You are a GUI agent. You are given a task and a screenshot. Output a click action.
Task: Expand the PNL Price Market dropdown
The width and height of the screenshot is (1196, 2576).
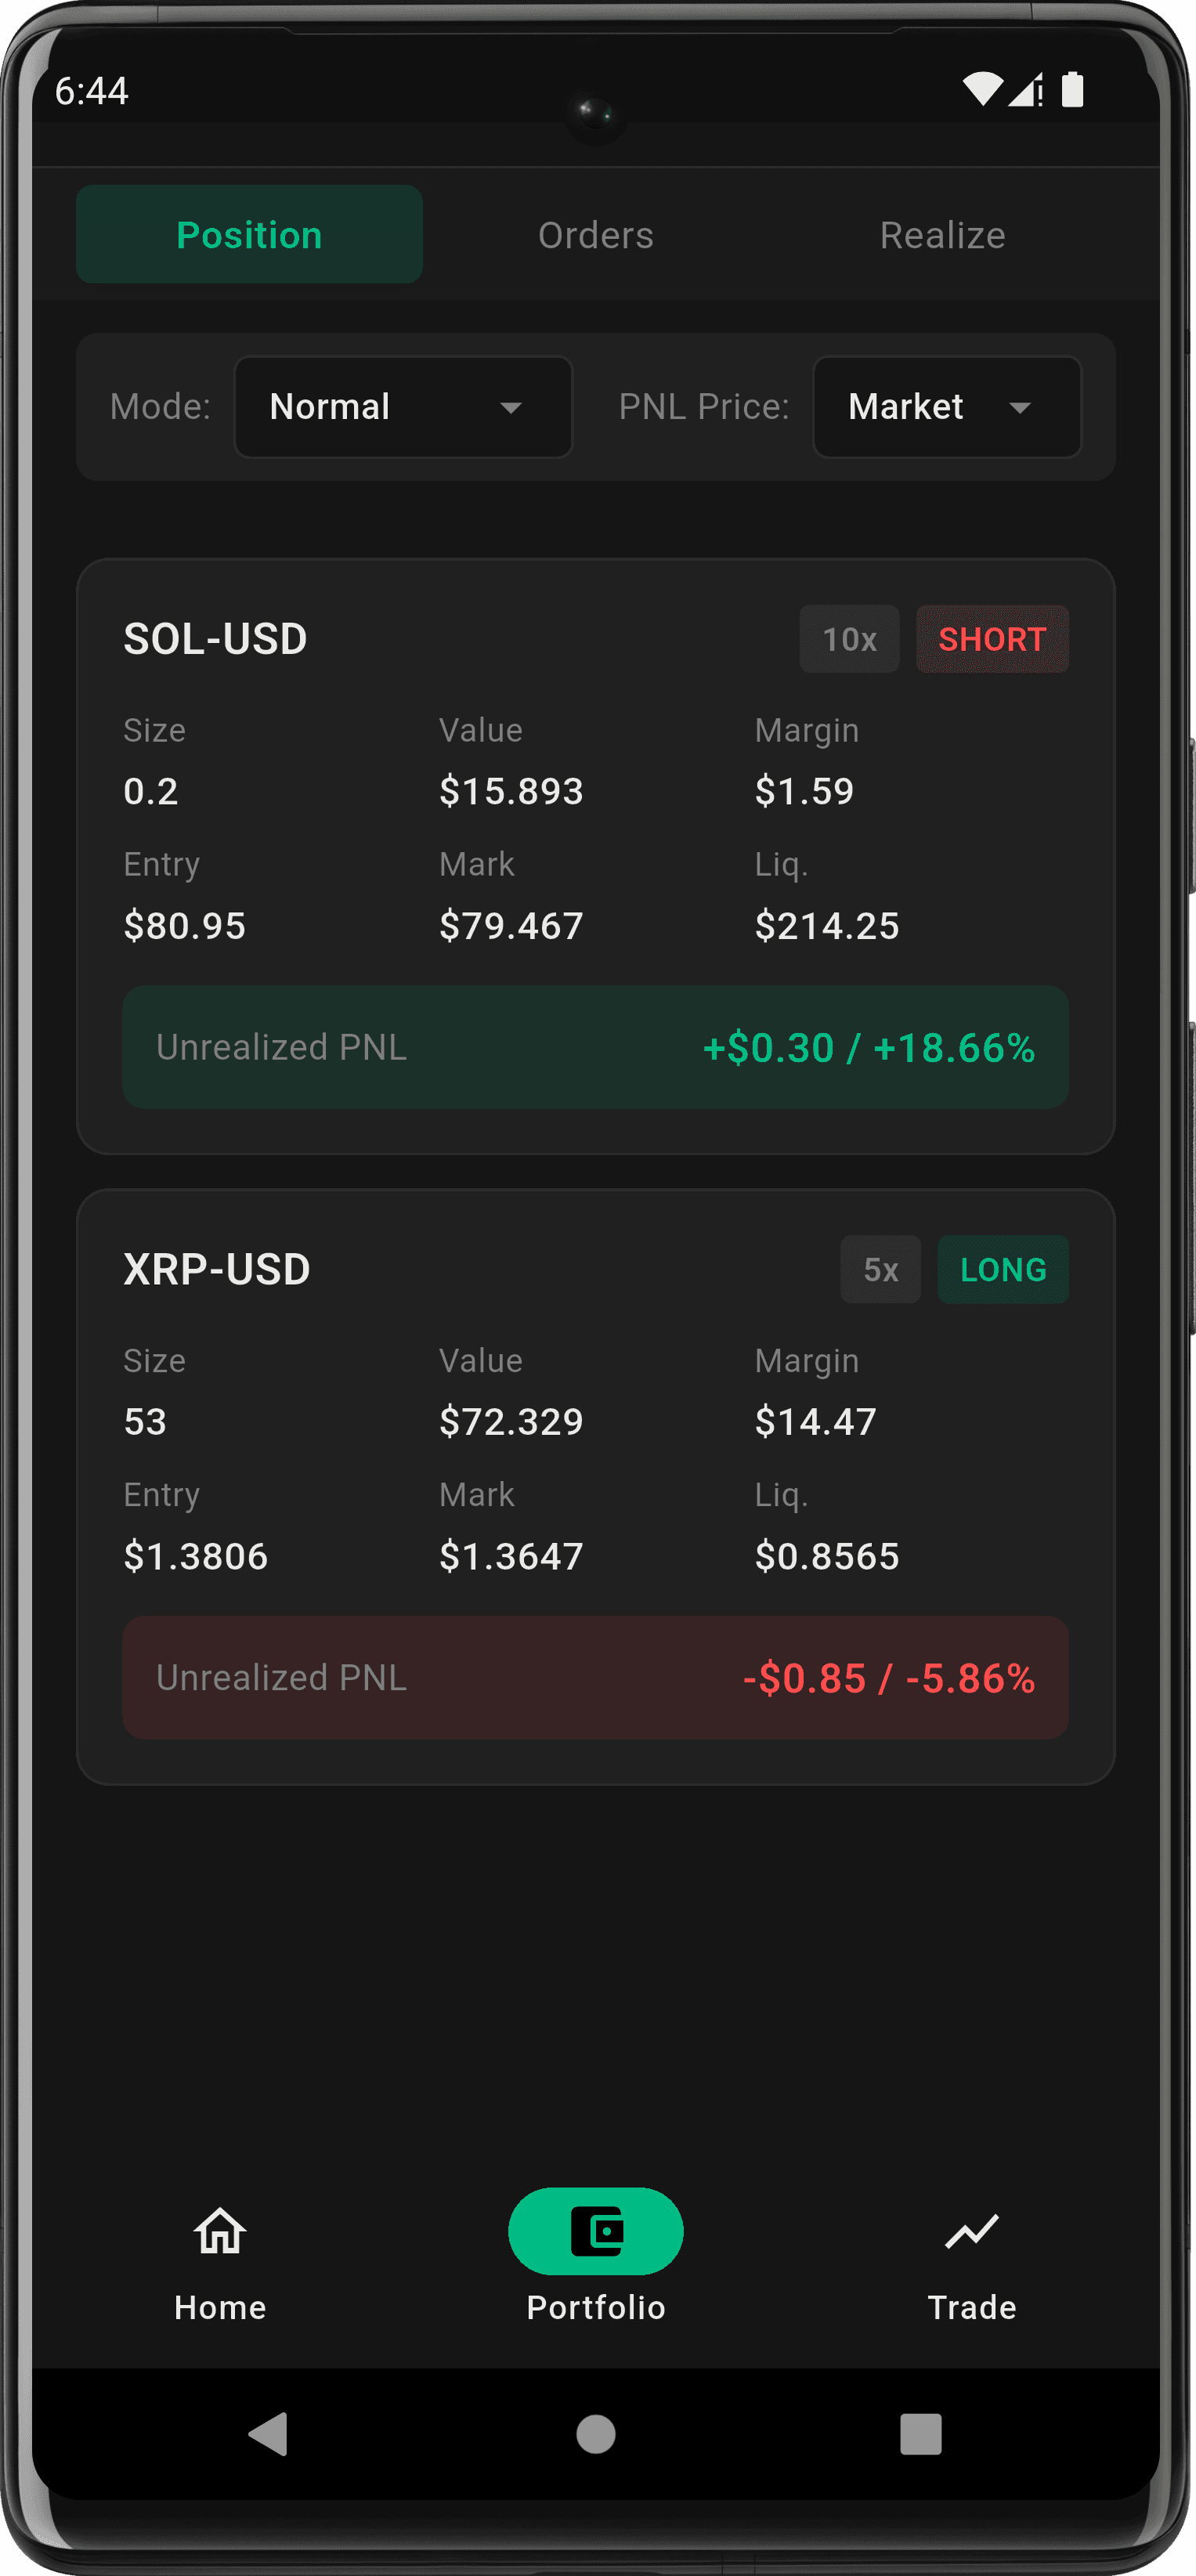946,407
